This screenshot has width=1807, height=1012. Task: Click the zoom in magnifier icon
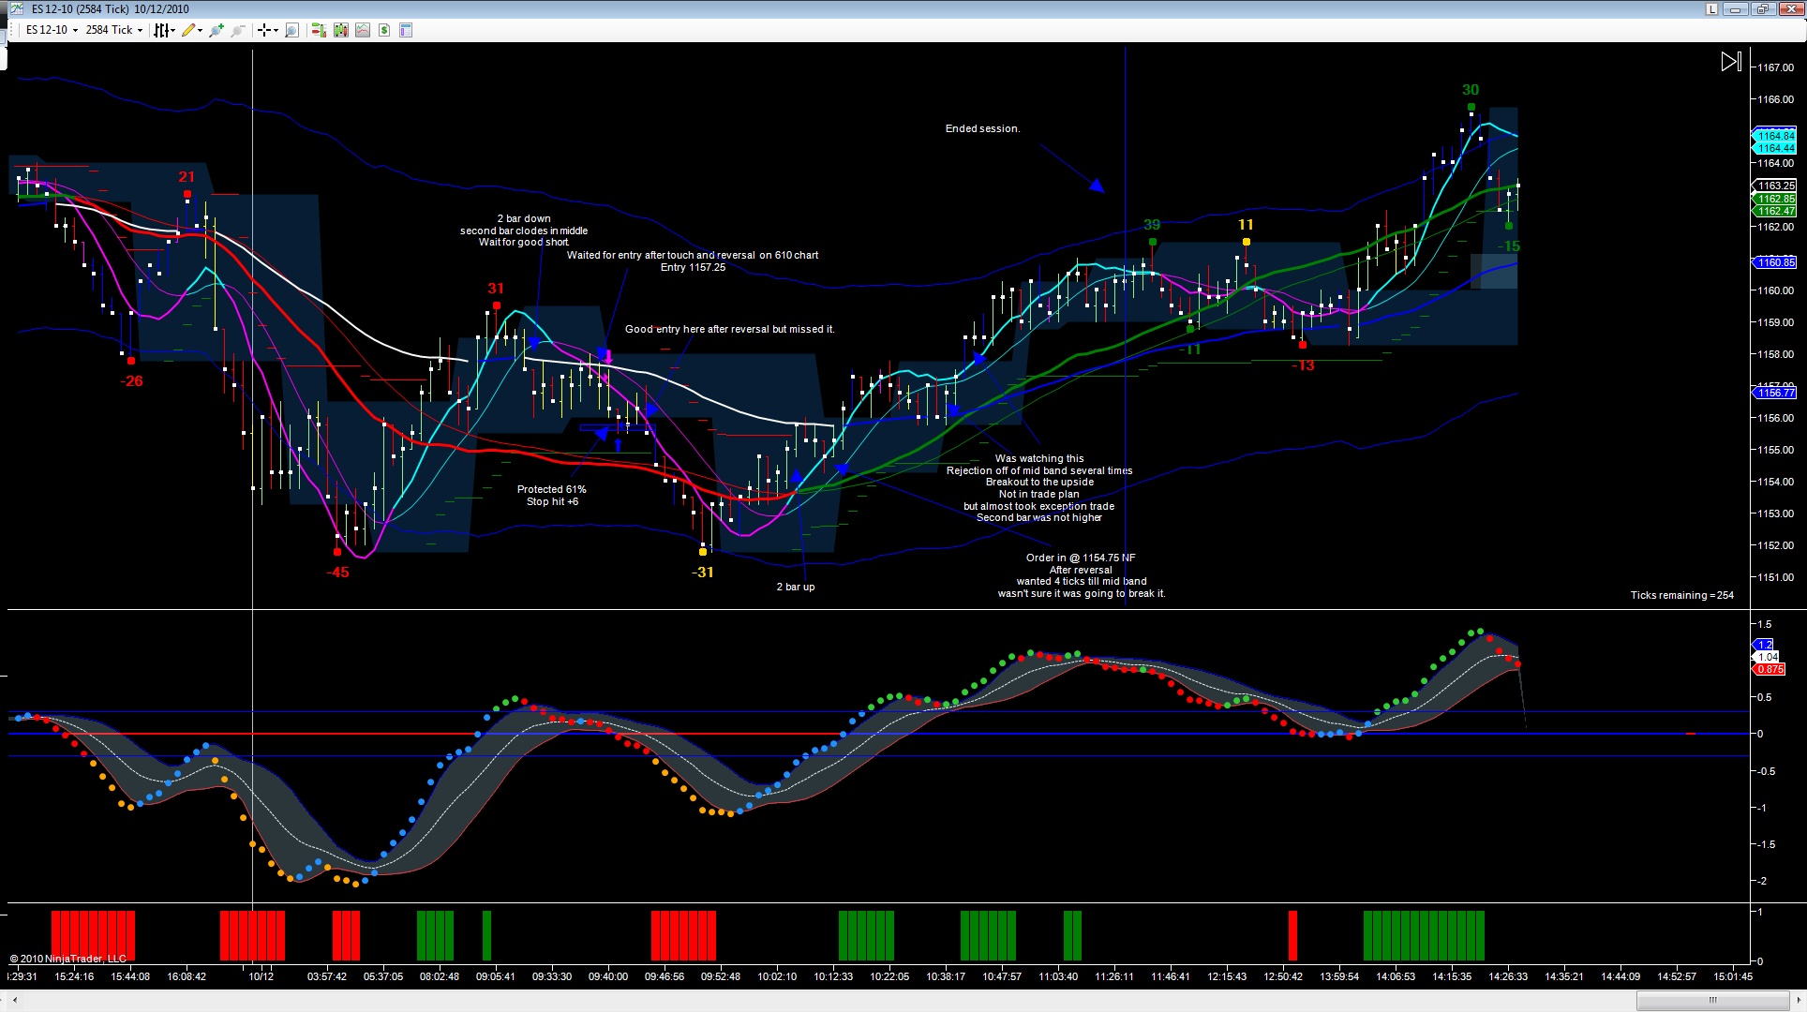point(217,30)
